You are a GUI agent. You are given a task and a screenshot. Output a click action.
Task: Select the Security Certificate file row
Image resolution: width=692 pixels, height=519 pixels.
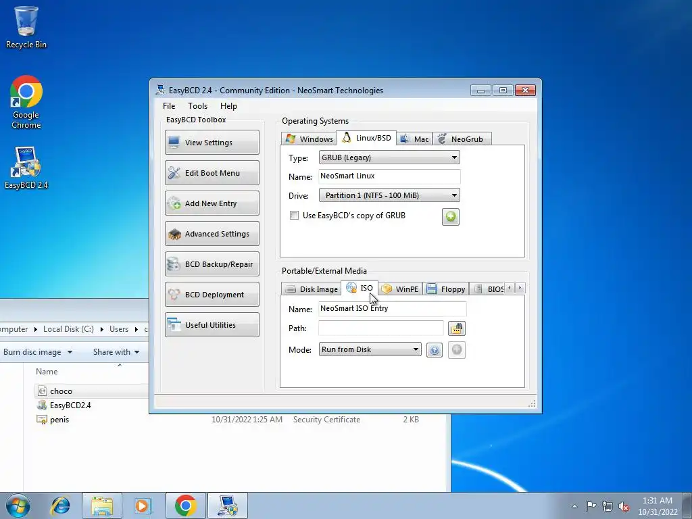227,420
